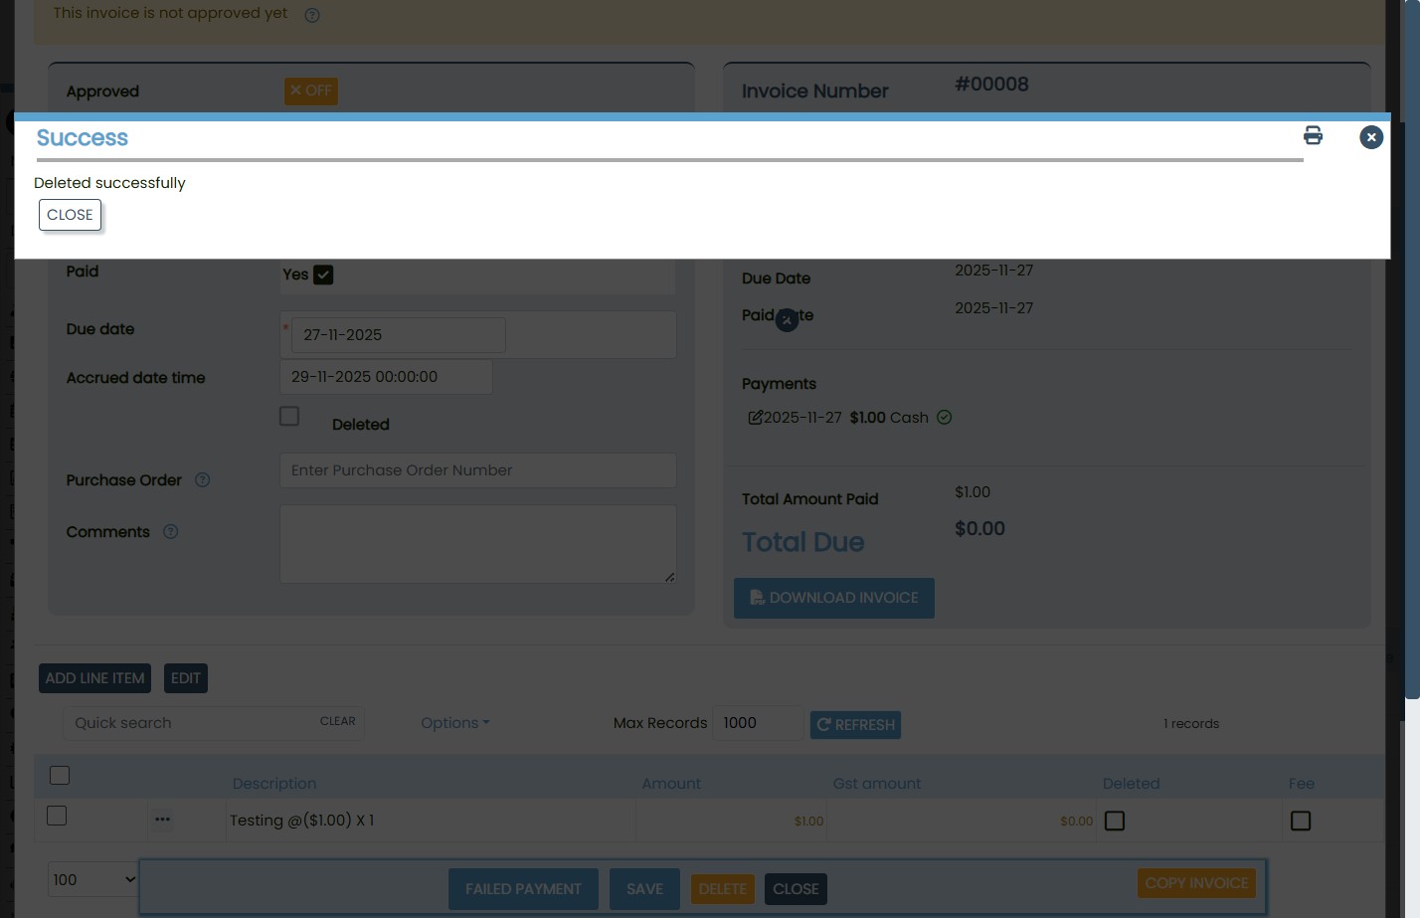Screen dimensions: 1420x918
Task: Click the Quick search input field
Action: click(189, 723)
